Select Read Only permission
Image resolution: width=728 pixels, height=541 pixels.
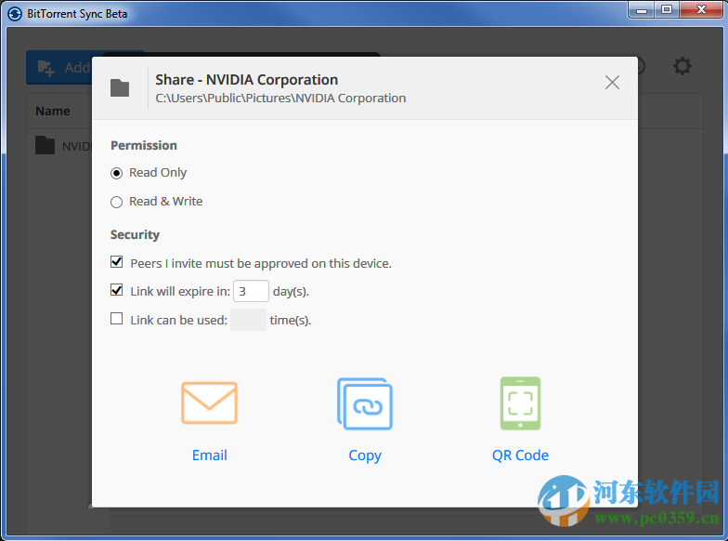(117, 173)
